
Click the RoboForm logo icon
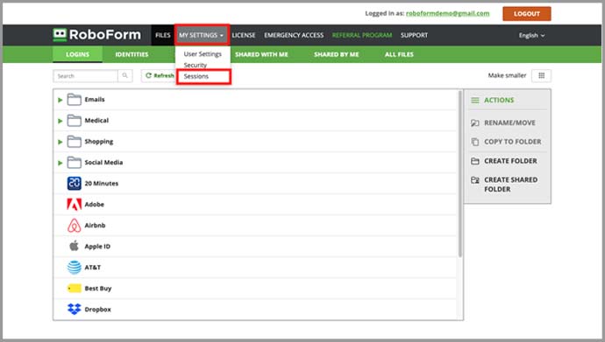(x=60, y=35)
